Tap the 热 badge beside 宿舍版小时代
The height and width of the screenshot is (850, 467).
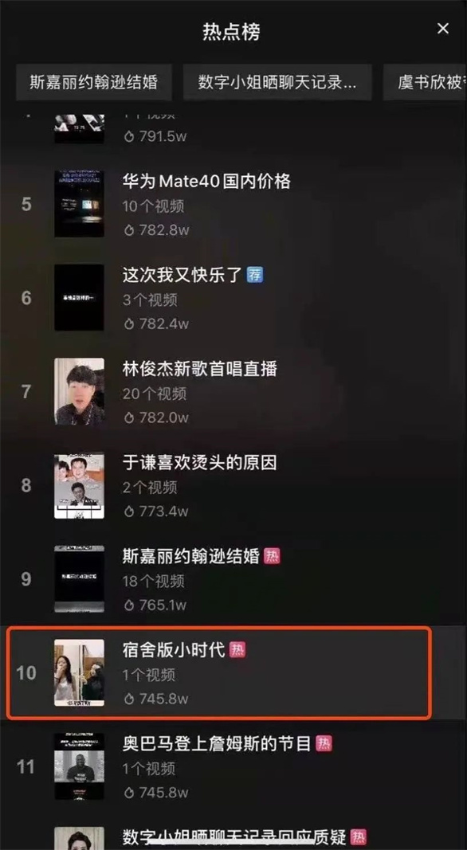237,649
